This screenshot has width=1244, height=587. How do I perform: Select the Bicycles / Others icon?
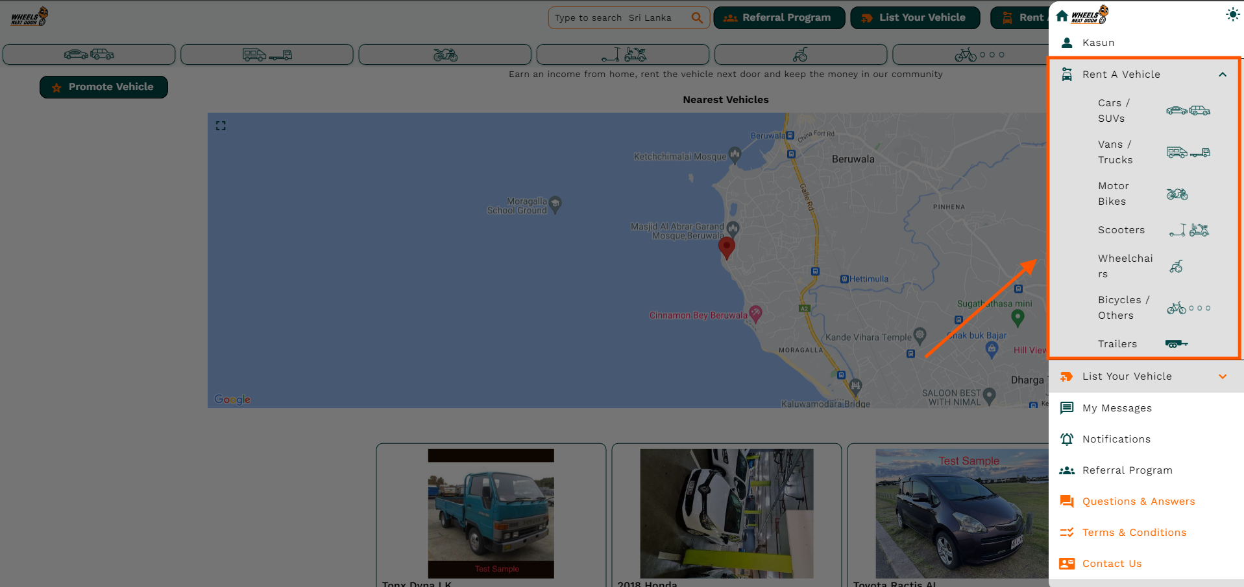(x=1188, y=307)
